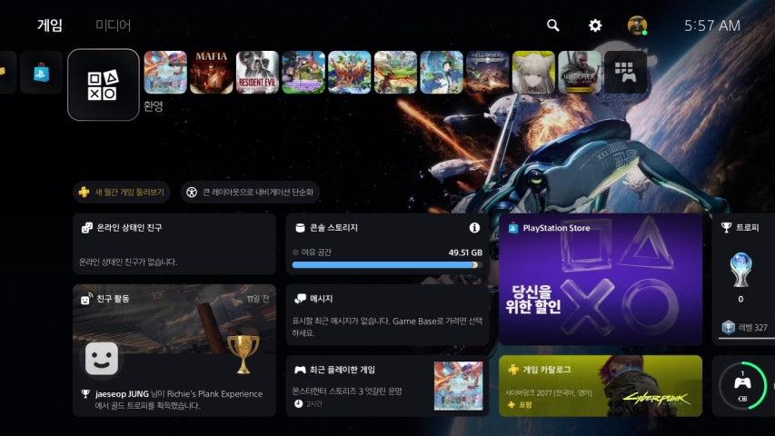The width and height of the screenshot is (775, 436).
Task: Click the trophy level progress bar
Action: [747, 339]
